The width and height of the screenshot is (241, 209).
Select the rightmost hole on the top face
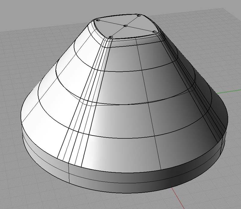click(154, 32)
